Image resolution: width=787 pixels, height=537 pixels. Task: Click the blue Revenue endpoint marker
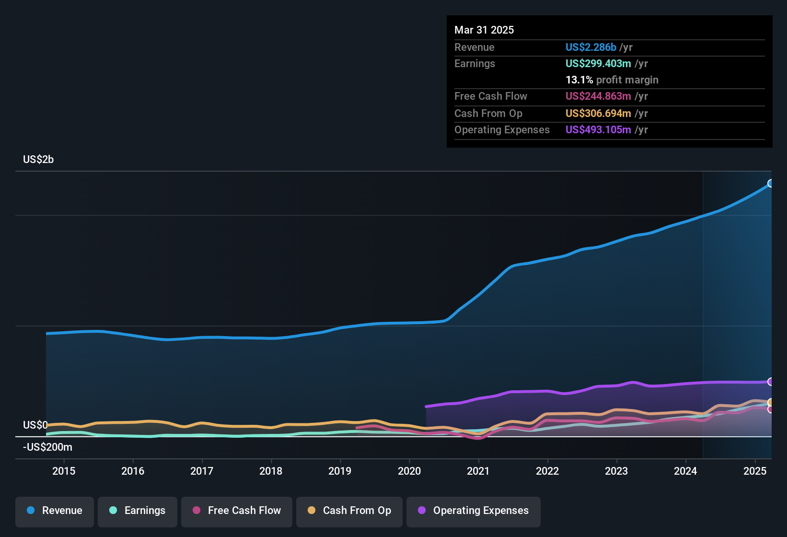coord(770,183)
